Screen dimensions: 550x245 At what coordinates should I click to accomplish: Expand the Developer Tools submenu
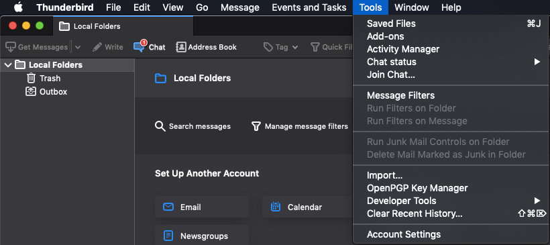pos(537,201)
